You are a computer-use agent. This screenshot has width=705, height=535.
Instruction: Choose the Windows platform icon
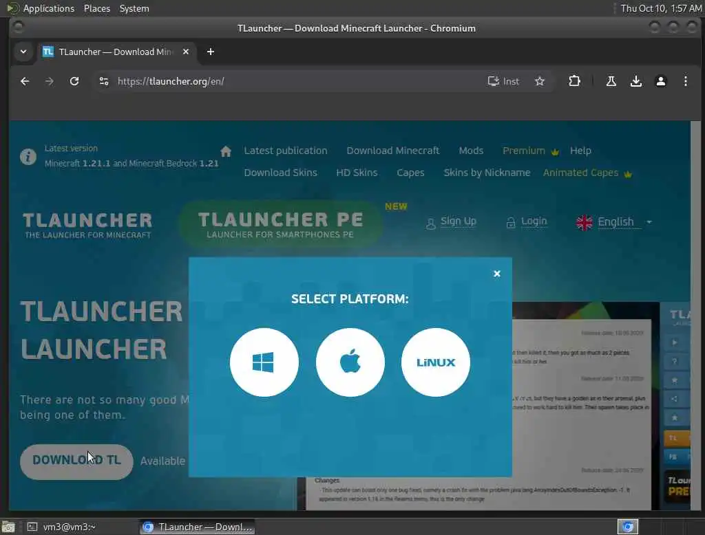pyautogui.click(x=264, y=362)
